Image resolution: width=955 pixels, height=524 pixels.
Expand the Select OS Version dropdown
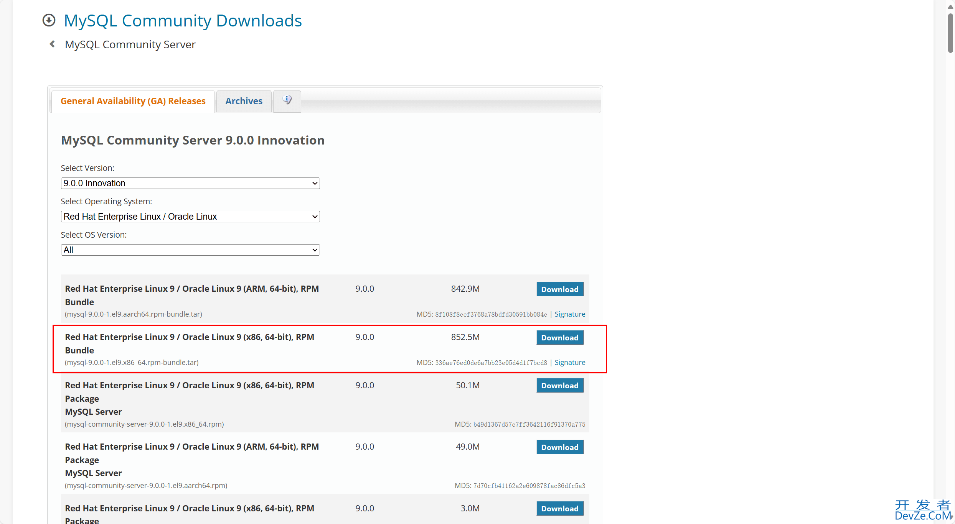(190, 250)
